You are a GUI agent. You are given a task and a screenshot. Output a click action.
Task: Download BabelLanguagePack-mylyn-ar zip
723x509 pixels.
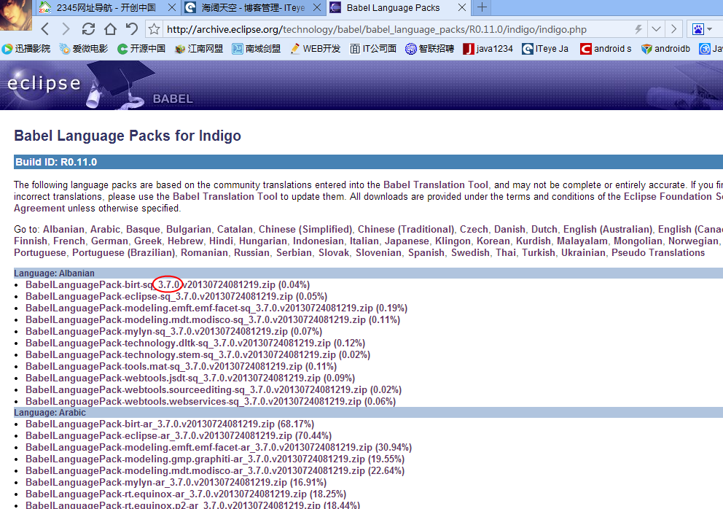point(156,482)
